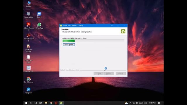This screenshot has width=187, height=105.
Task: Open taskbar search magnifier
Action: 31,103
